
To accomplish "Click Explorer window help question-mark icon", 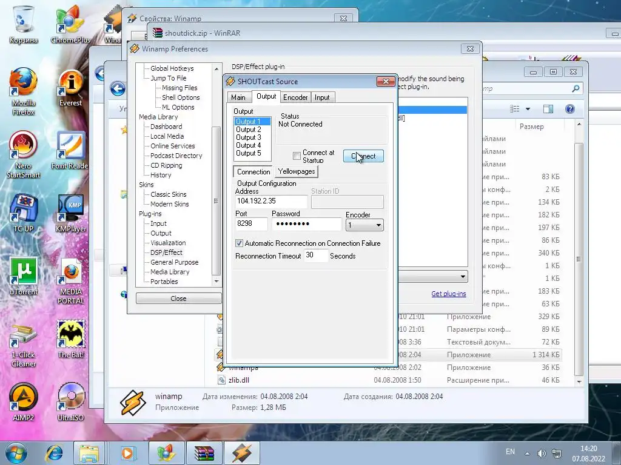I will pyautogui.click(x=570, y=109).
